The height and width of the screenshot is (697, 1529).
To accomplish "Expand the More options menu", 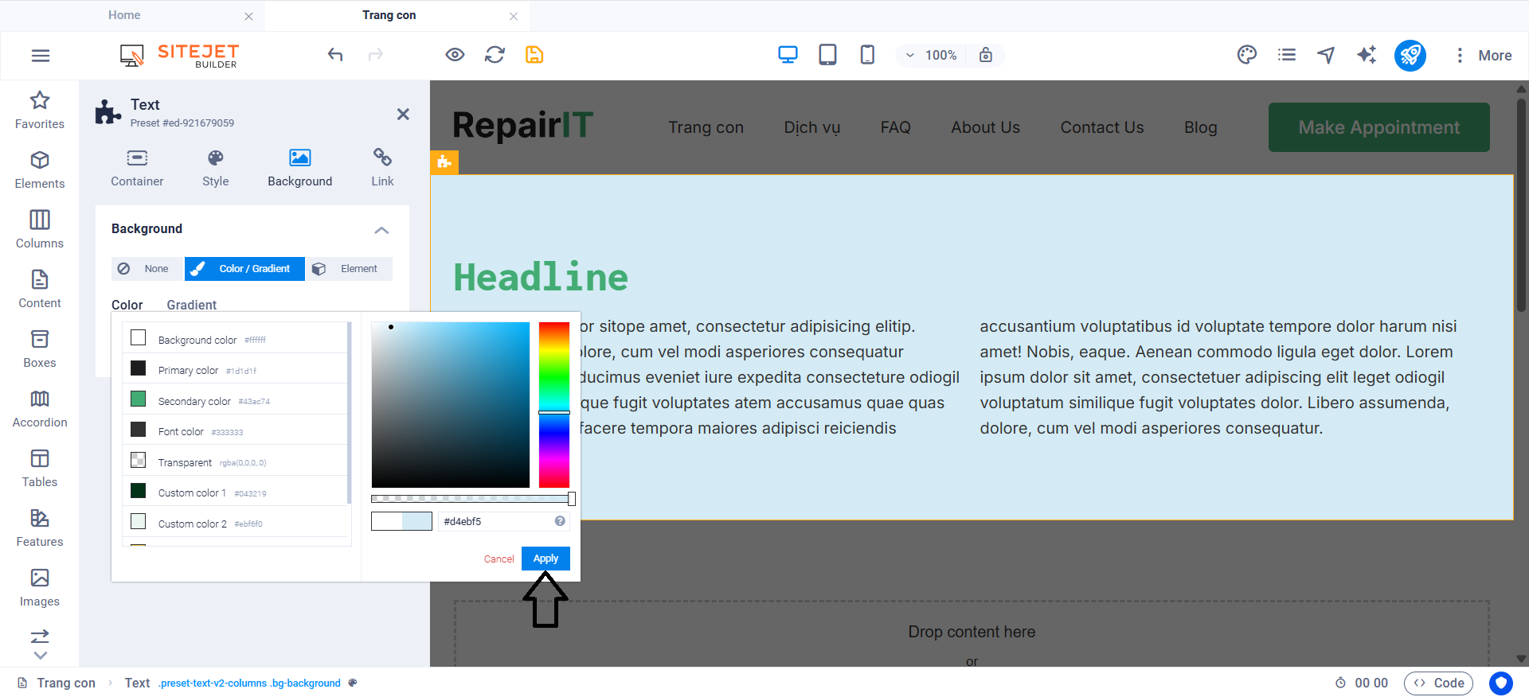I will (1483, 55).
